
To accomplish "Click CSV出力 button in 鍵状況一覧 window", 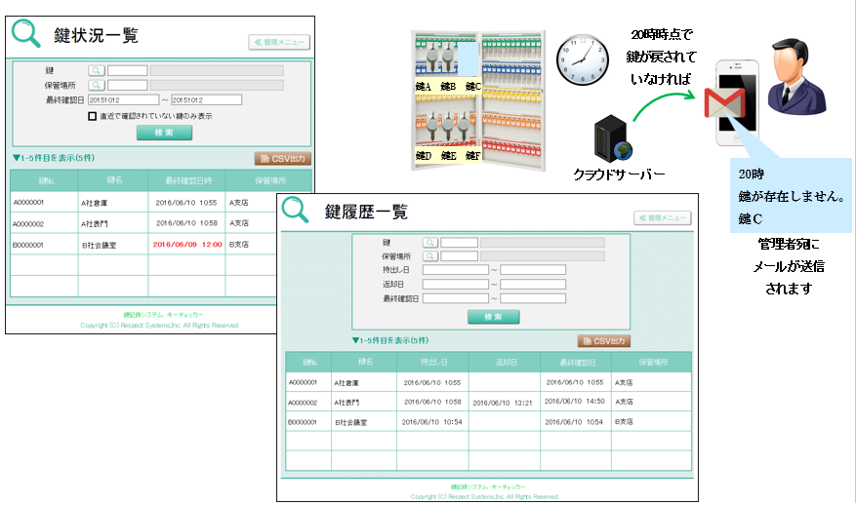I will 283,158.
